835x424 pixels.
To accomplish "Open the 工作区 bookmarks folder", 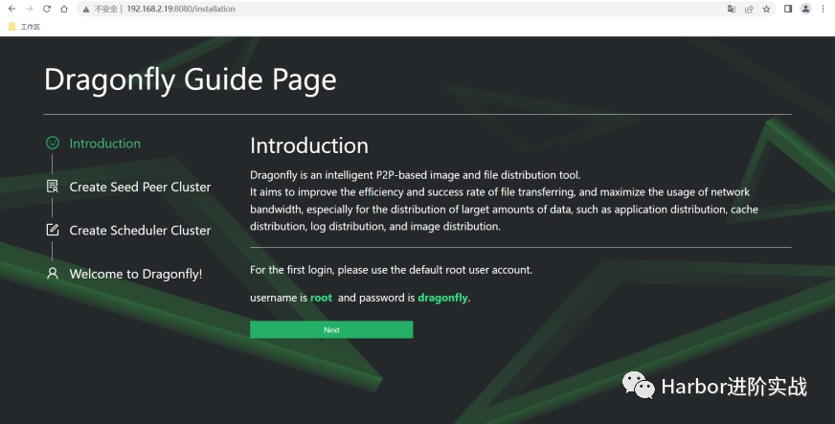I will [x=25, y=27].
